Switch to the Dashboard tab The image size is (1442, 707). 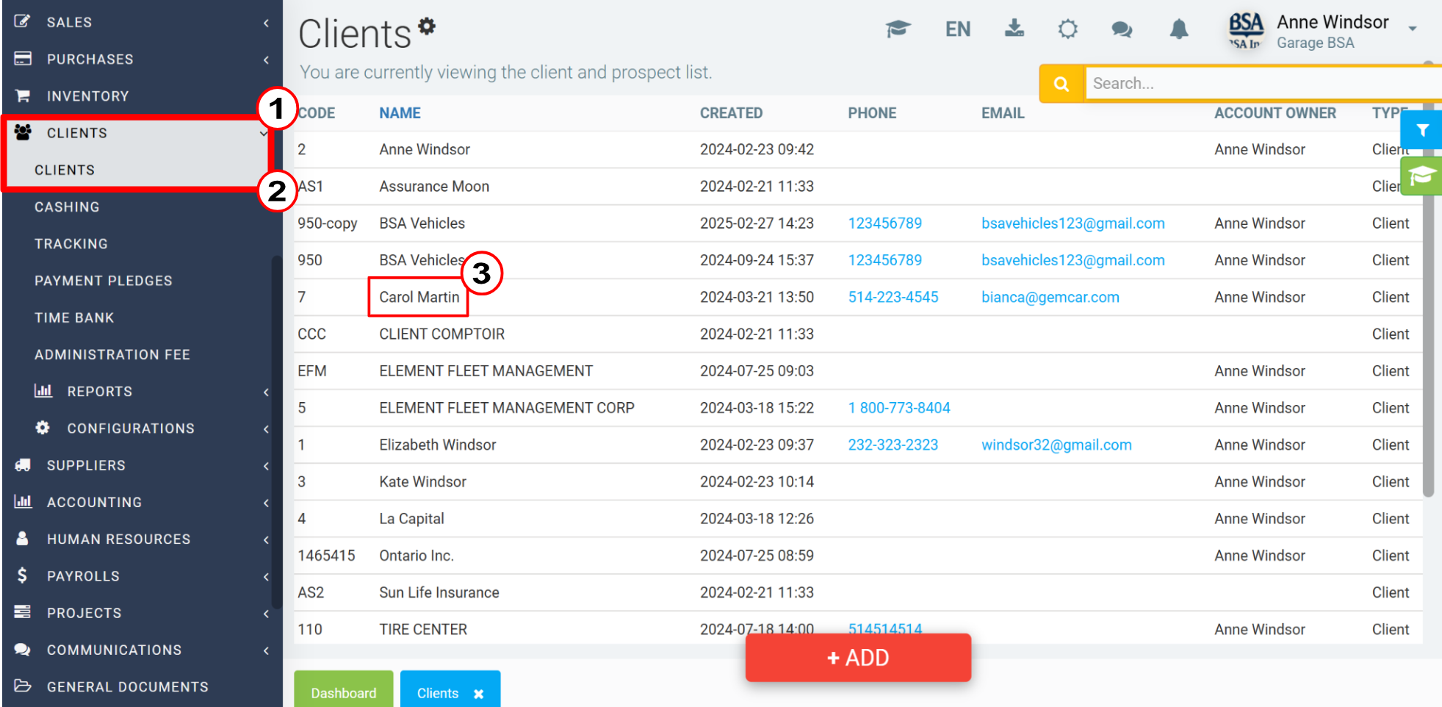tap(344, 691)
